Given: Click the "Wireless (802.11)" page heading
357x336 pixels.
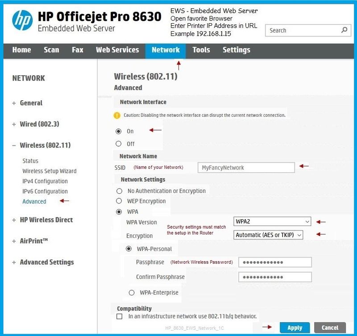Looking at the screenshot, I should click(x=146, y=77).
